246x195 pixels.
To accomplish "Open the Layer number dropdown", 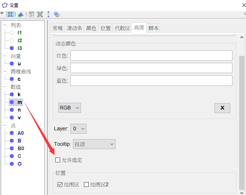I will 78,129.
